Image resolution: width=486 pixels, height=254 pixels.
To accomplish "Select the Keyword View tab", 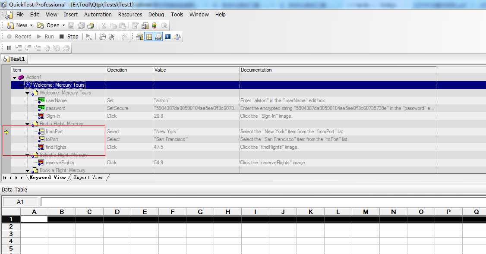I will [47, 178].
